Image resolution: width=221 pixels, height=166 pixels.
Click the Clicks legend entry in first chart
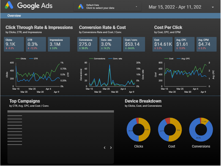tap(21, 58)
